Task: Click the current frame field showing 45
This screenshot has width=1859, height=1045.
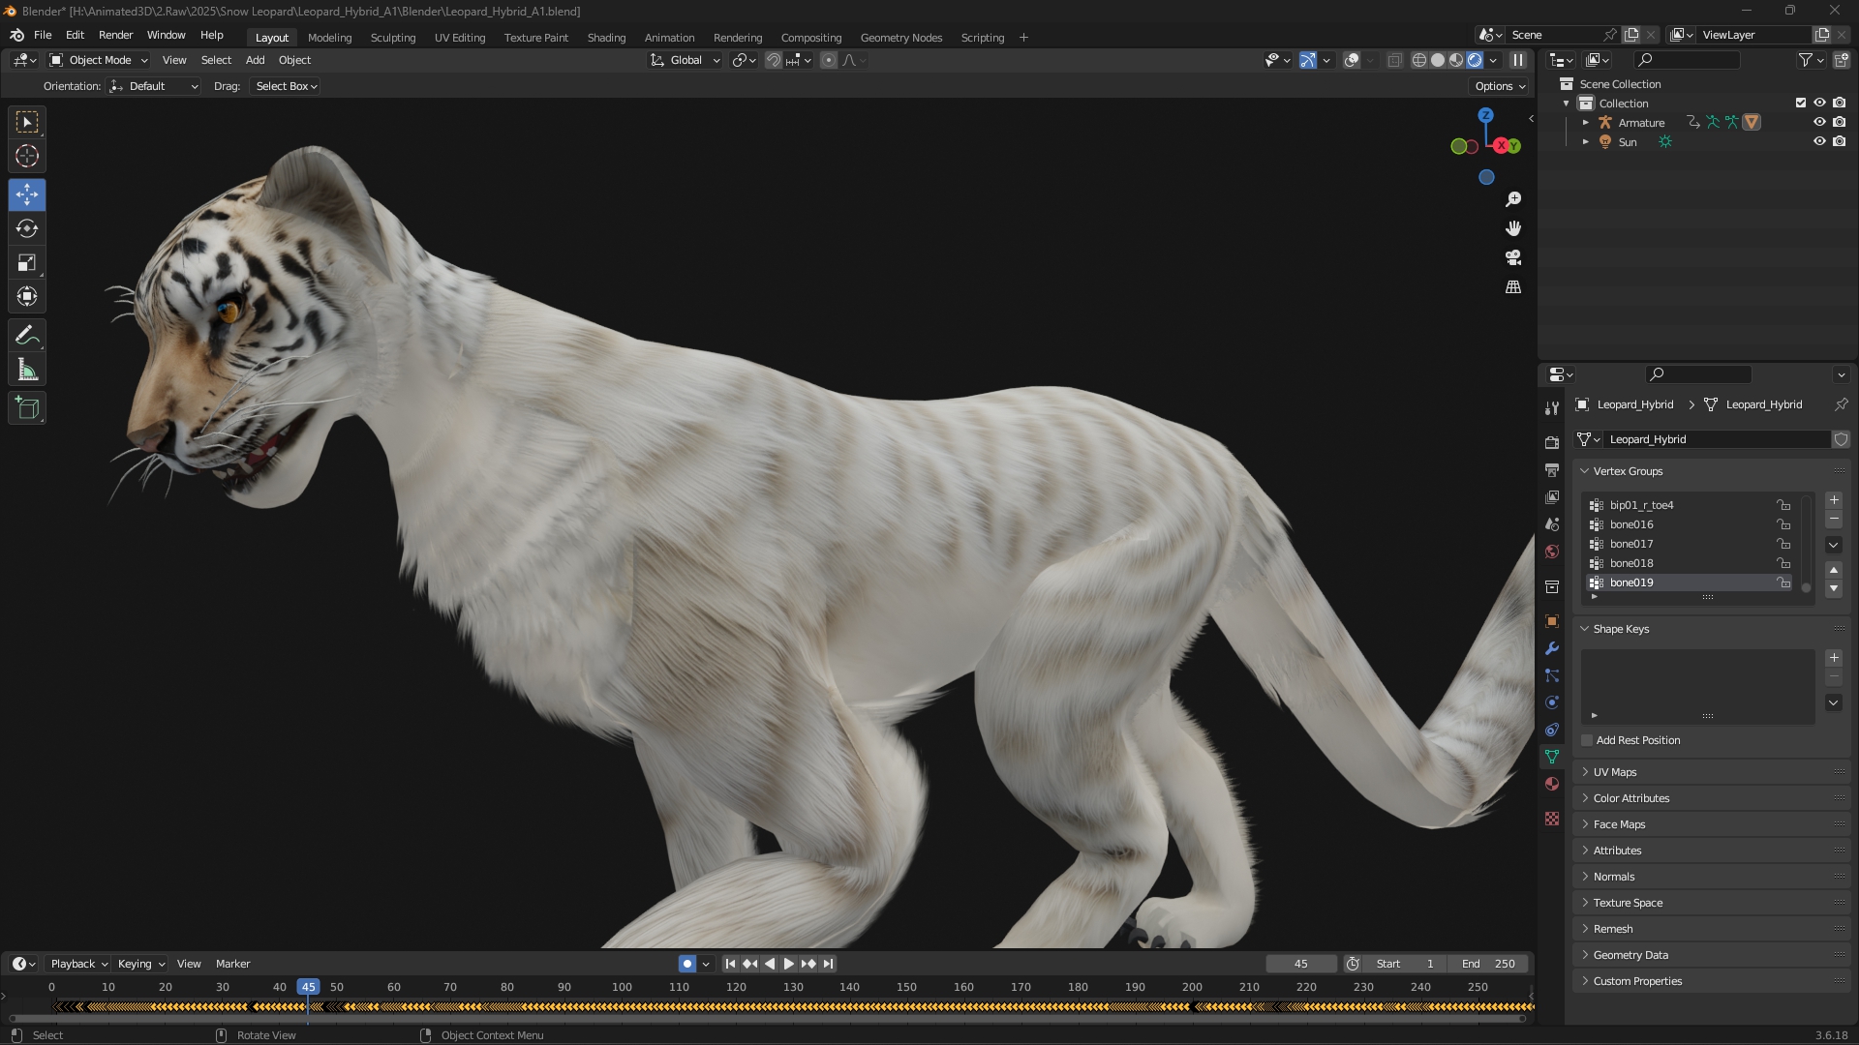Action: coord(1300,964)
